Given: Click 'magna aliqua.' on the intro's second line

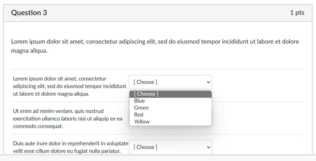Looking at the screenshot, I should (x=29, y=51).
